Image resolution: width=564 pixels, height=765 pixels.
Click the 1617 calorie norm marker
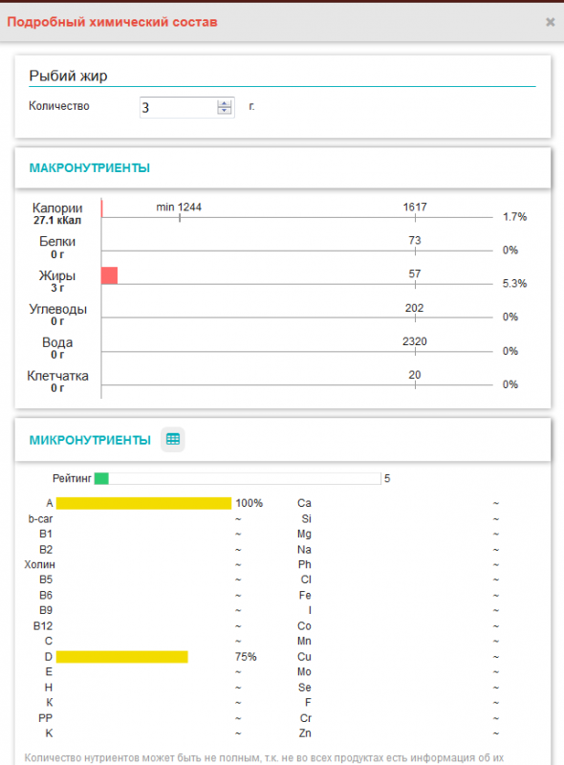pyautogui.click(x=415, y=208)
